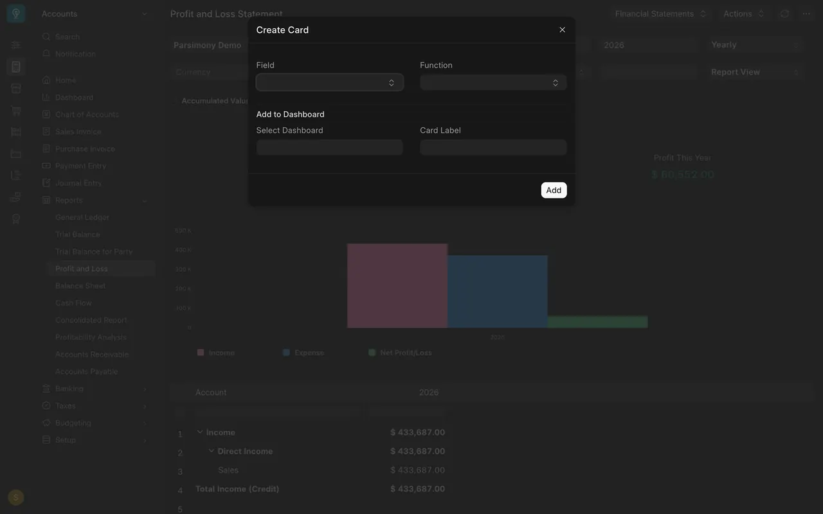Viewport: 823px width, 514px height.
Task: Click the refresh icon in the header
Action: [784, 13]
